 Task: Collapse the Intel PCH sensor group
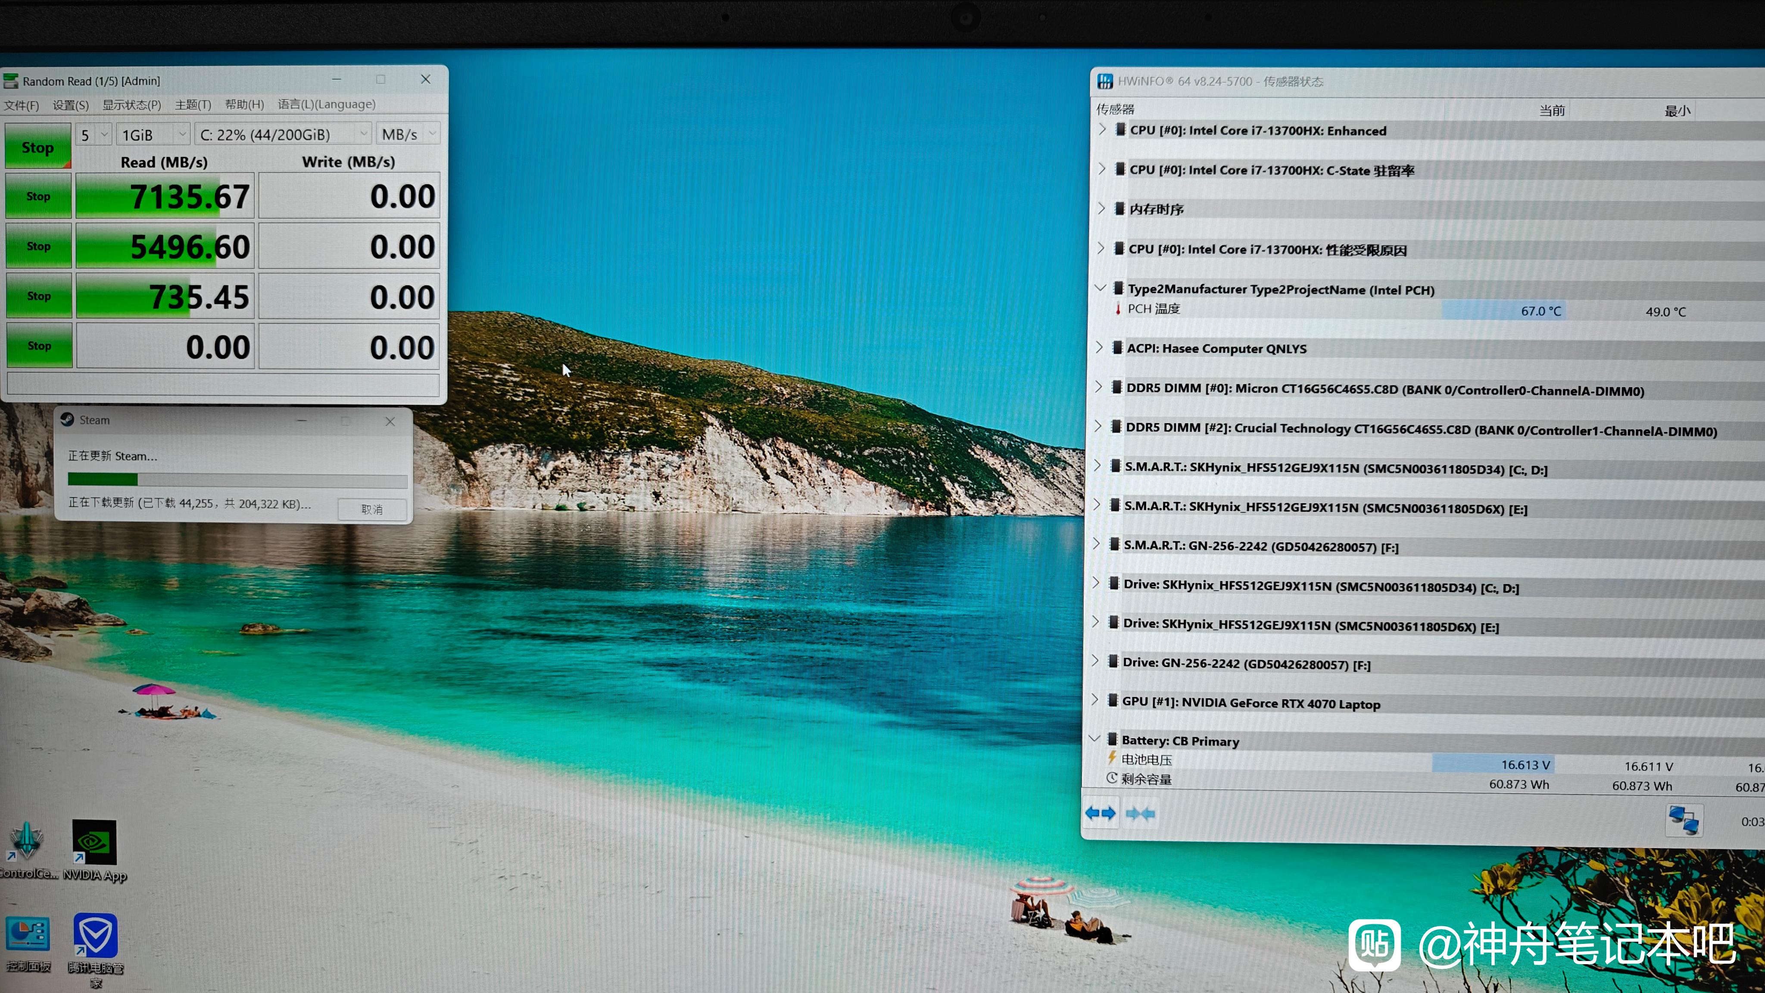(1101, 288)
